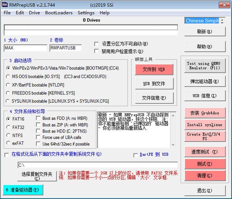
Task: Click the 选择复制文件夹 folder button
Action: pos(37,176)
